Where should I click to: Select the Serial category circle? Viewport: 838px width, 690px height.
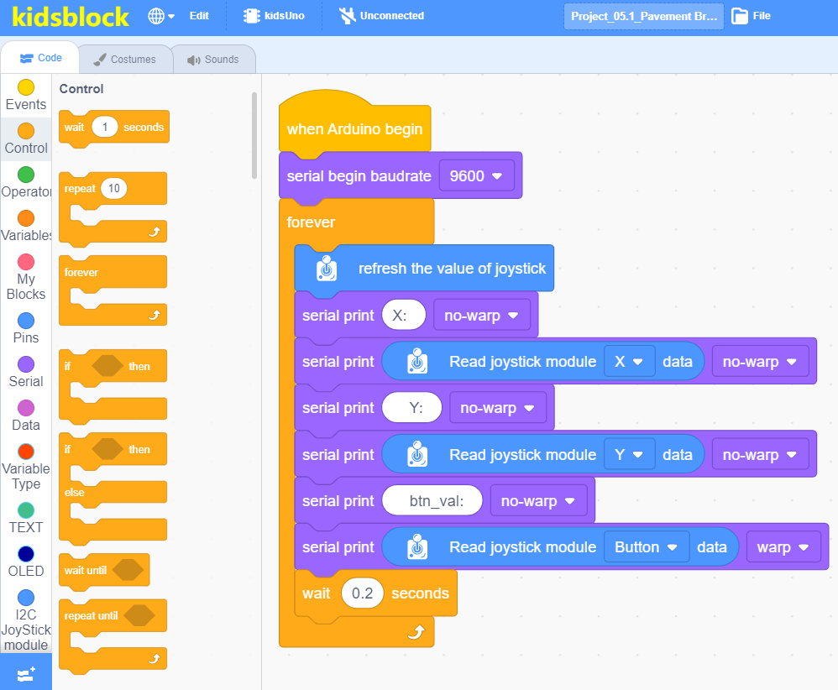[26, 364]
